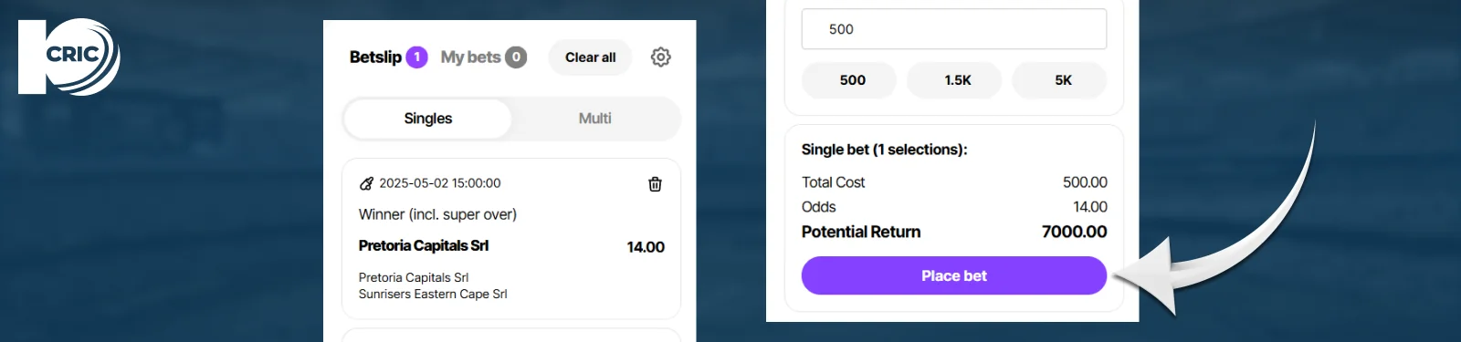Delete Pretoria Capitals selection with trash icon
Screen dimensions: 1461x342
click(x=655, y=184)
